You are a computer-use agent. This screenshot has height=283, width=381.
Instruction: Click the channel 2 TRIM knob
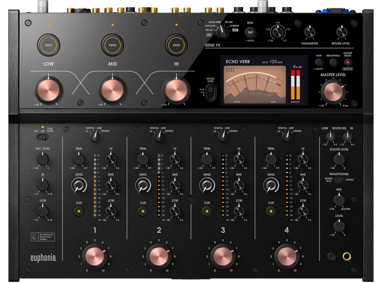143,159
